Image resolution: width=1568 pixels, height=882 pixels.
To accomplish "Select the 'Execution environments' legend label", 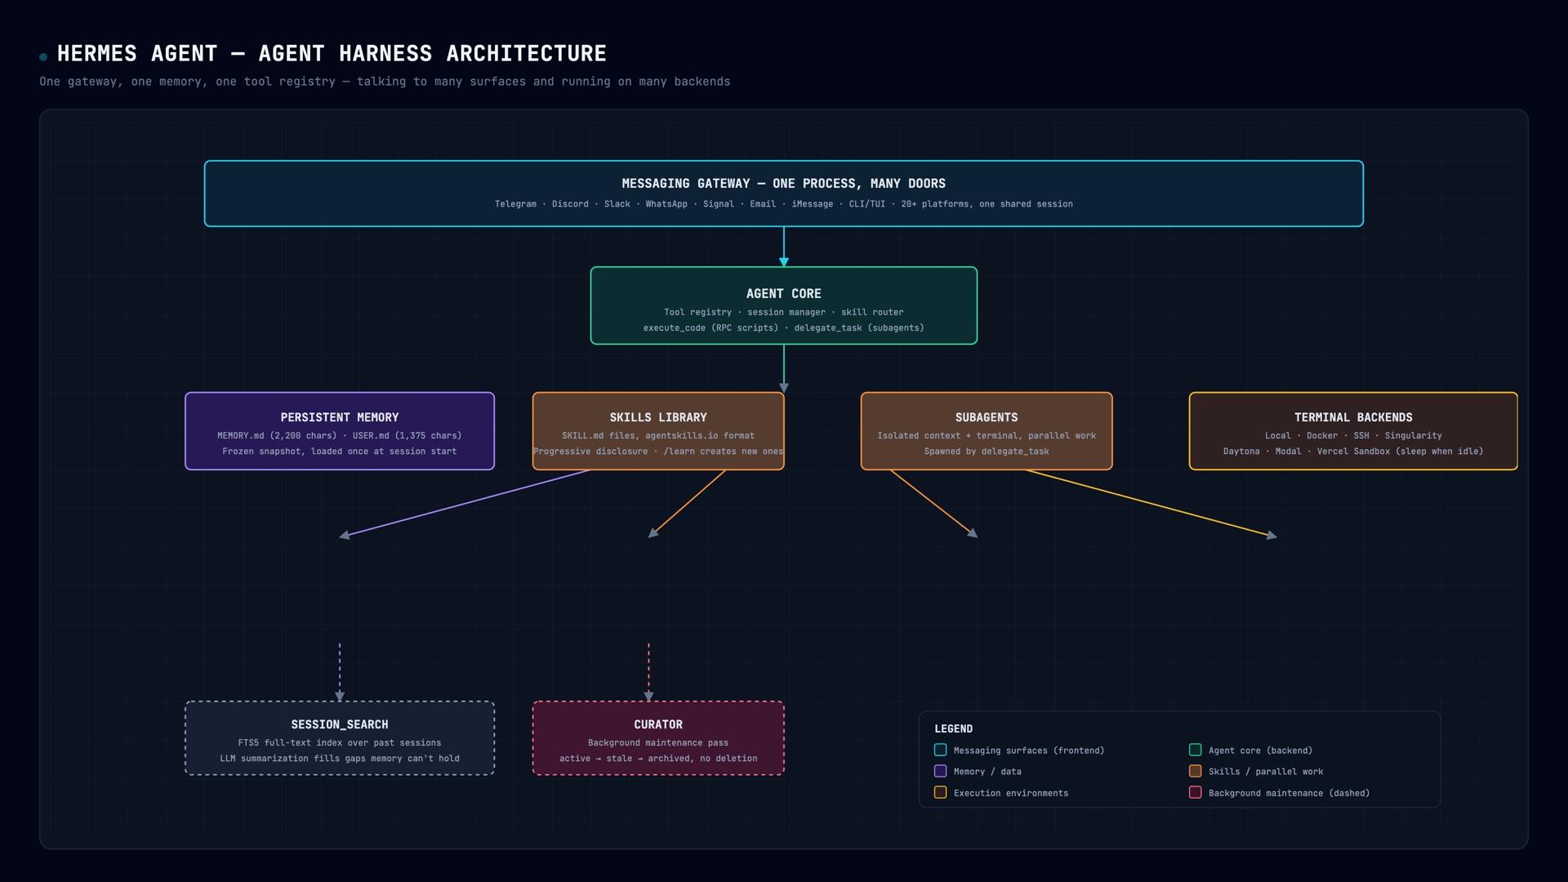I will pyautogui.click(x=1011, y=793).
